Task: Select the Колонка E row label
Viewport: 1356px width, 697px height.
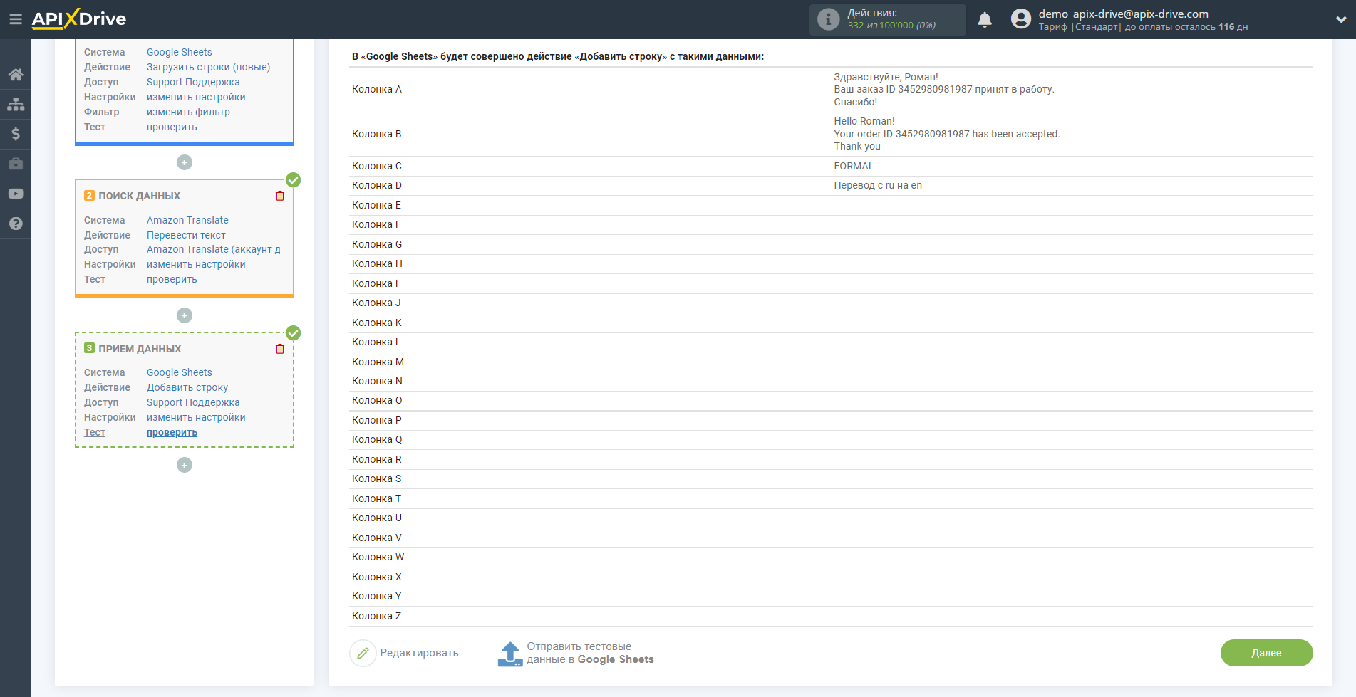Action: 376,205
